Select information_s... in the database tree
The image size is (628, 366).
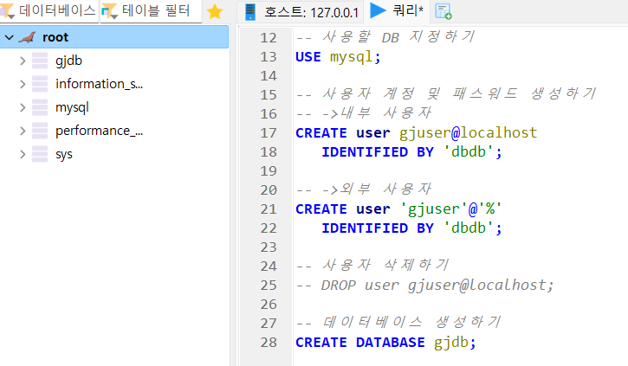click(99, 84)
